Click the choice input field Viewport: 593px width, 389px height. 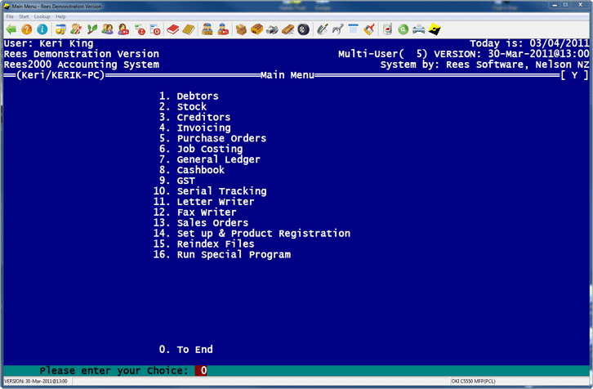(x=203, y=370)
